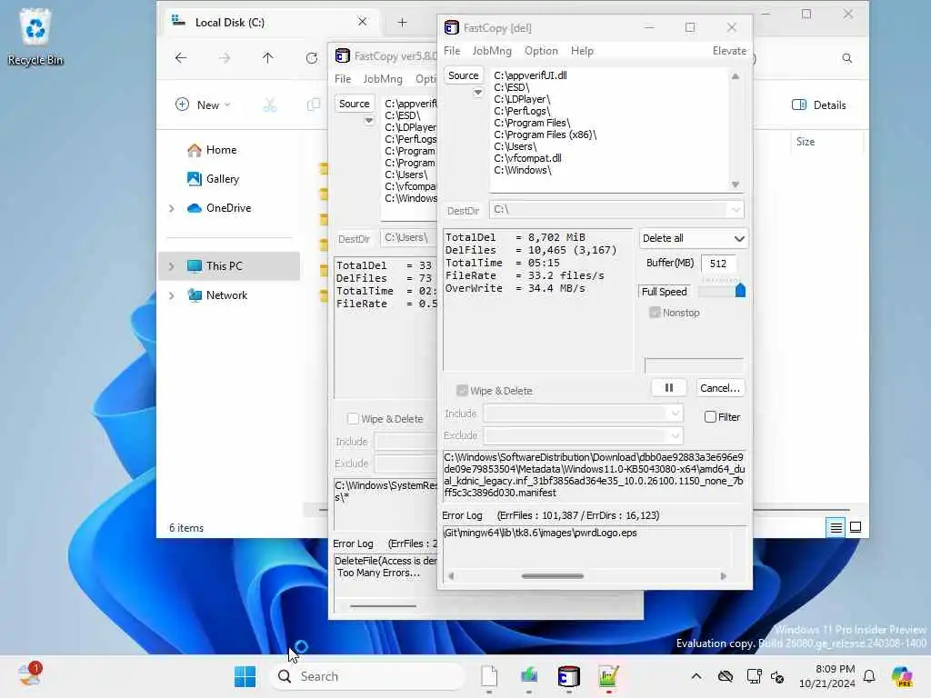
Task: Open the New menu in File Explorer
Action: pyautogui.click(x=203, y=105)
